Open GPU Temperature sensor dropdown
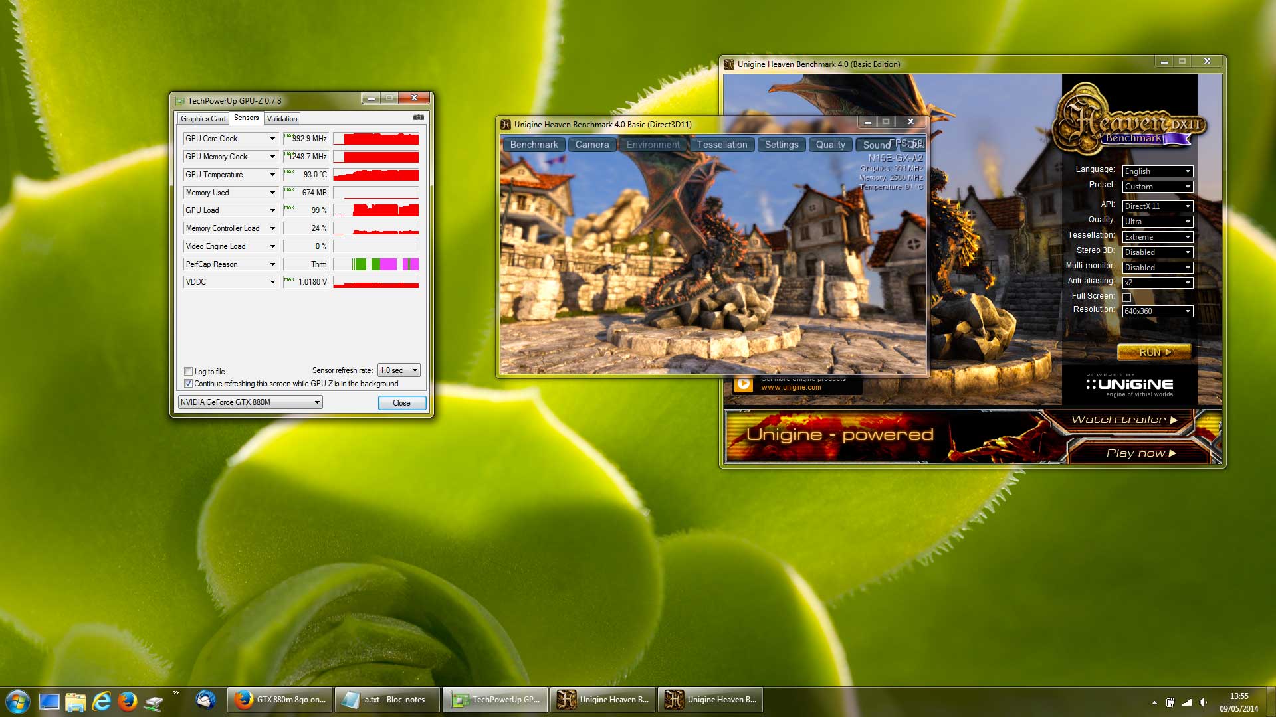Image resolution: width=1276 pixels, height=717 pixels. (272, 175)
